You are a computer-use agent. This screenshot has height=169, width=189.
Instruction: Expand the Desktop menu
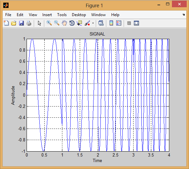pos(79,15)
